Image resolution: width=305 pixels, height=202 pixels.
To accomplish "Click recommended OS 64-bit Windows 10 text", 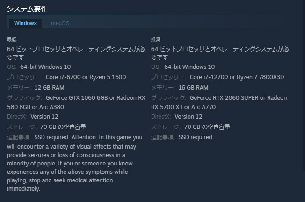I will click(189, 67).
